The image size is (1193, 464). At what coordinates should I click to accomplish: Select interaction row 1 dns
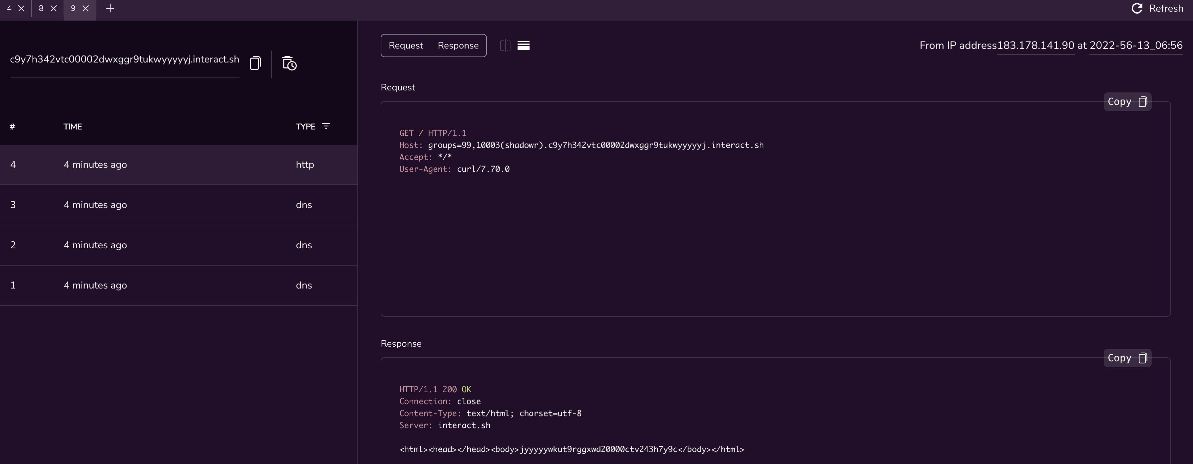(x=178, y=285)
